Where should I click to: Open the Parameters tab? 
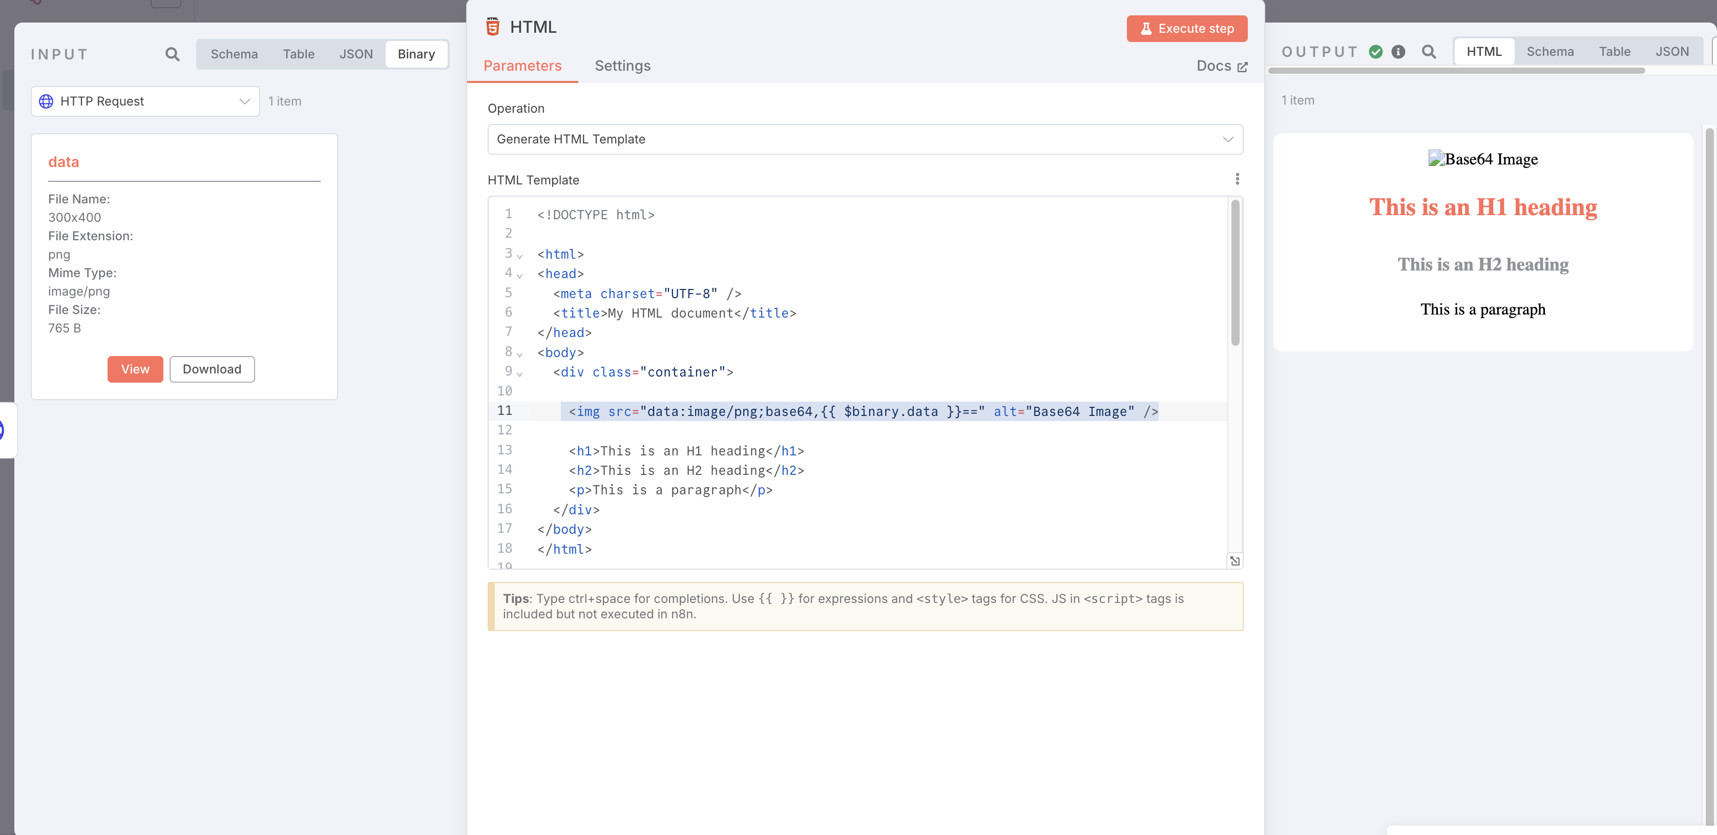[x=522, y=66]
